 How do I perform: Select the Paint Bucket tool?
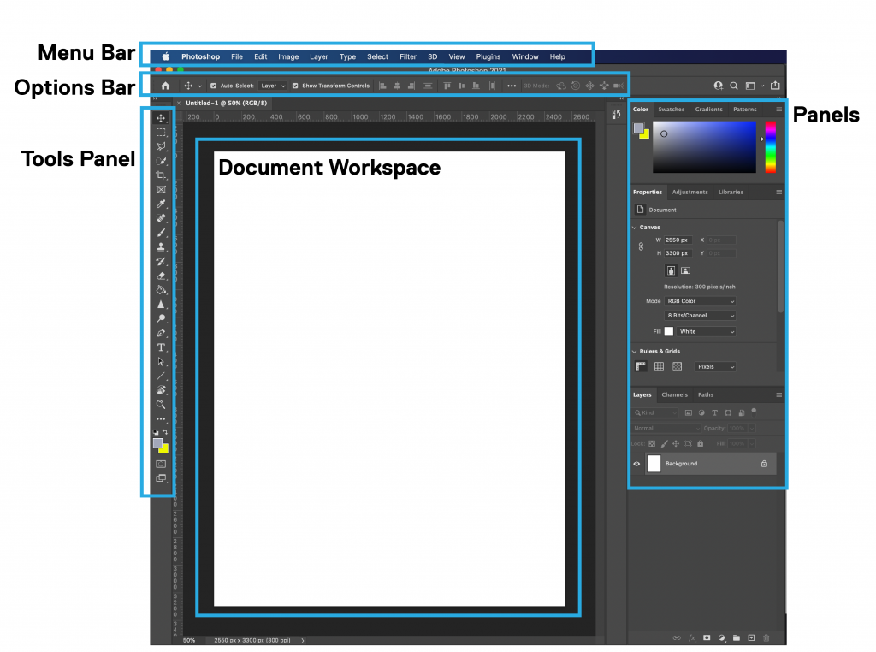(161, 290)
